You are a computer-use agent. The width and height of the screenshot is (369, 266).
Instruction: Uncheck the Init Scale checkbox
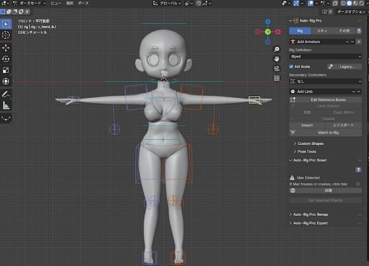pos(292,66)
